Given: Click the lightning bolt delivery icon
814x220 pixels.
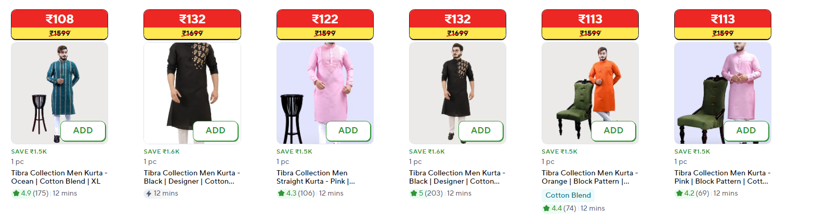Looking at the screenshot, I should (x=149, y=194).
